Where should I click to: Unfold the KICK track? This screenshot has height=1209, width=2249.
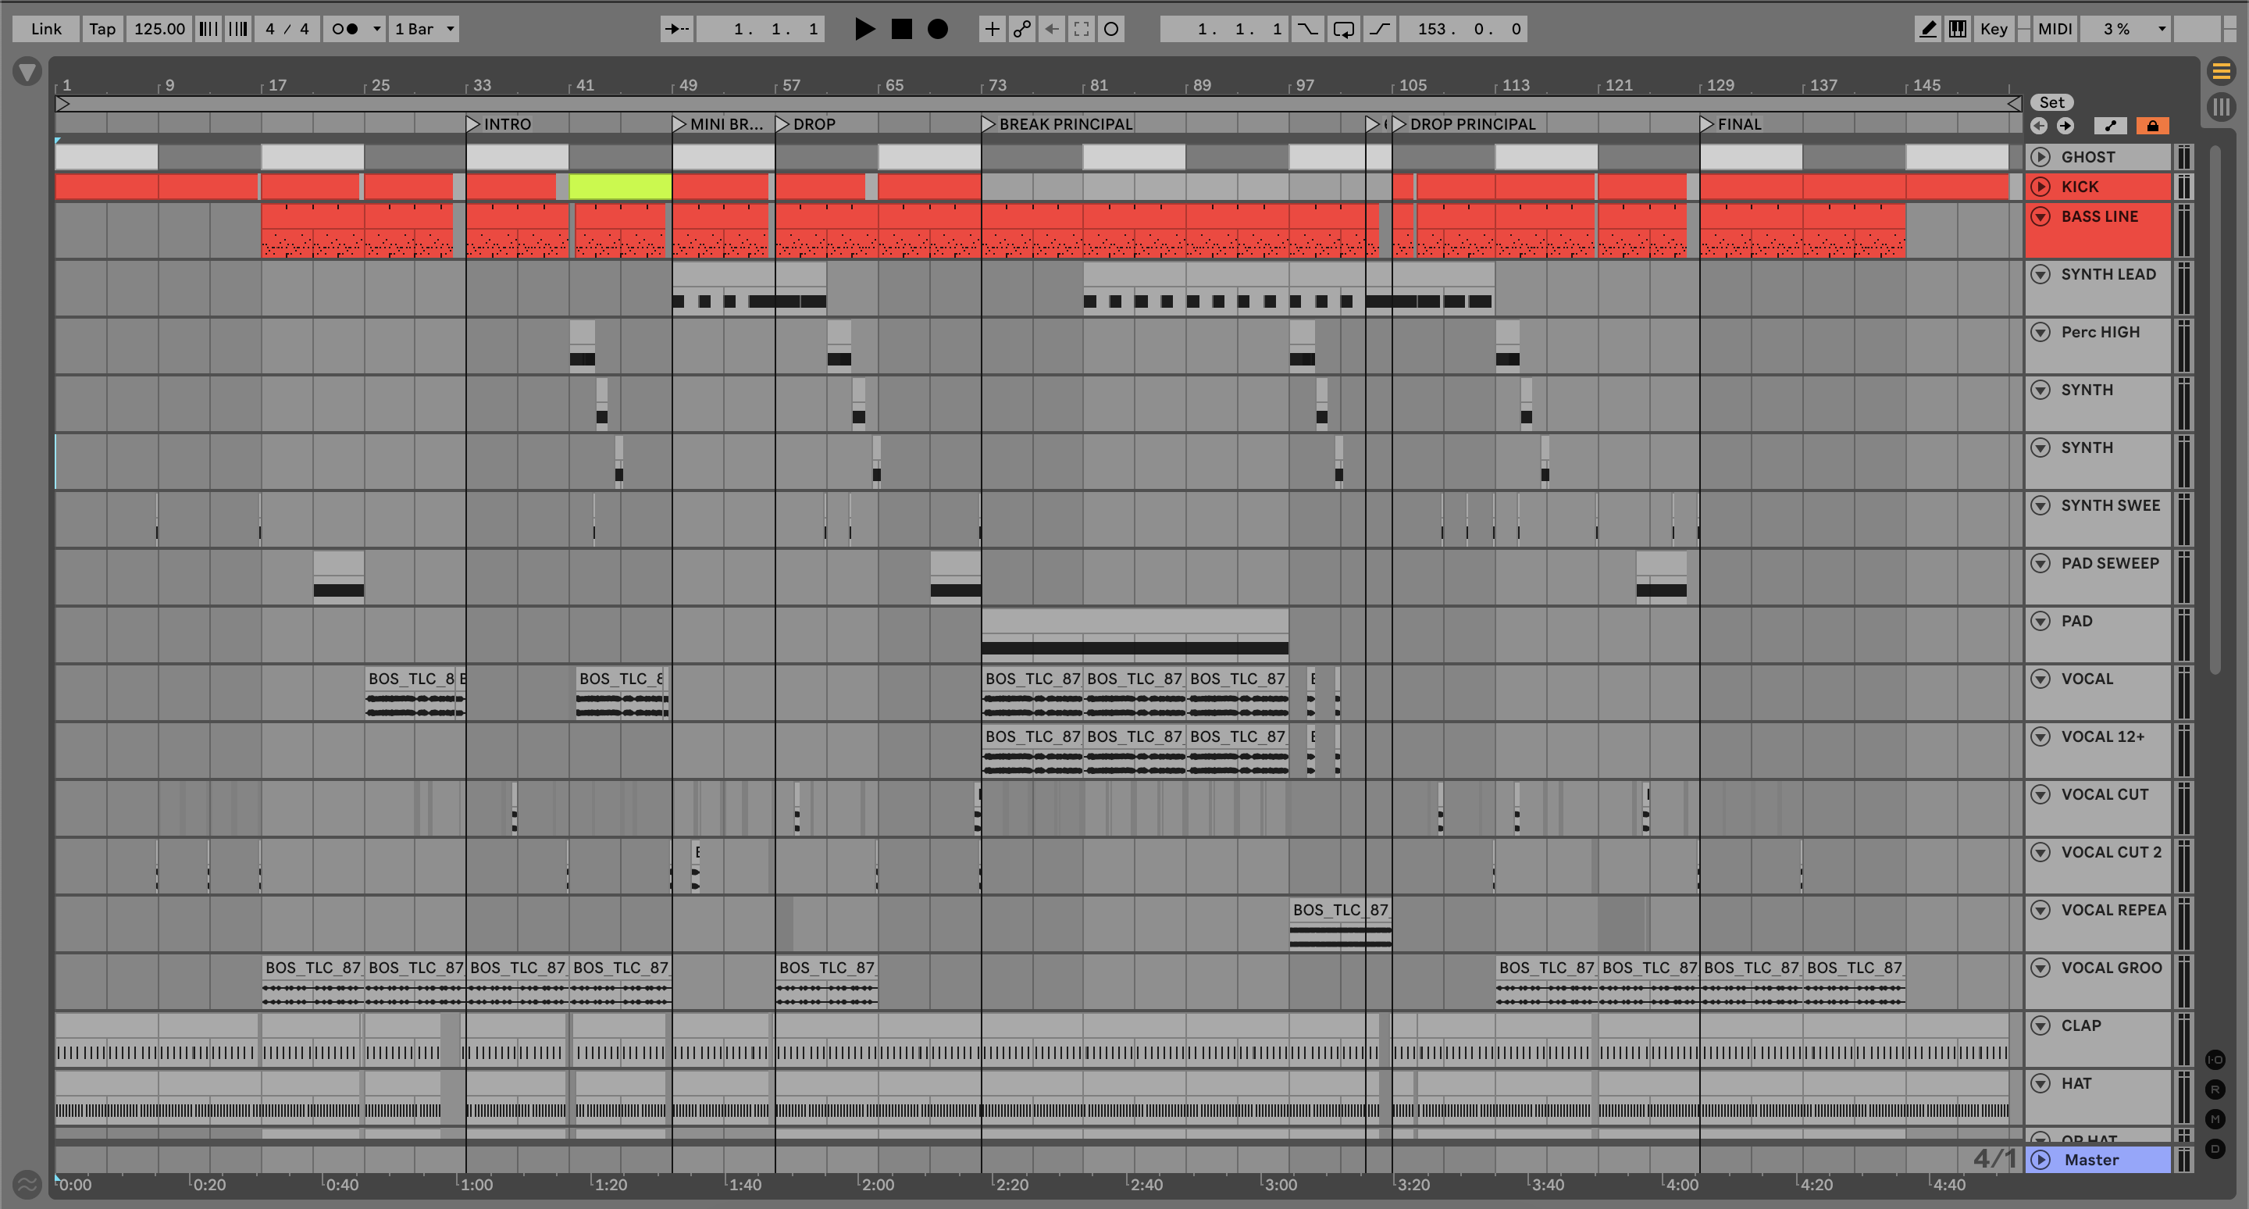tap(2040, 187)
